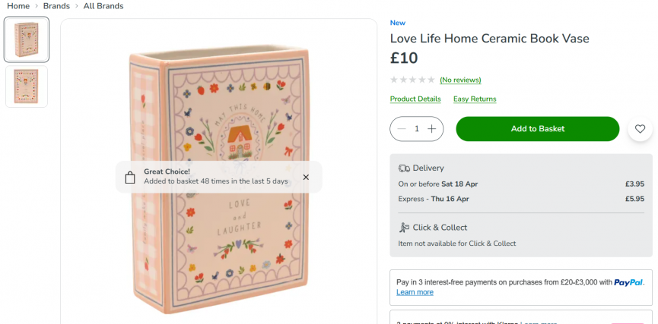Screen dimensions: 658x324
Task: Go to All Brands breadcrumb
Action: (x=103, y=6)
